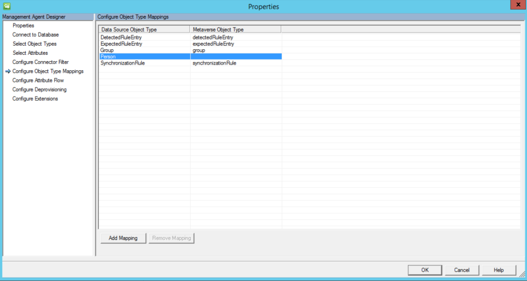Open Configure Connector Filter page

tap(41, 62)
